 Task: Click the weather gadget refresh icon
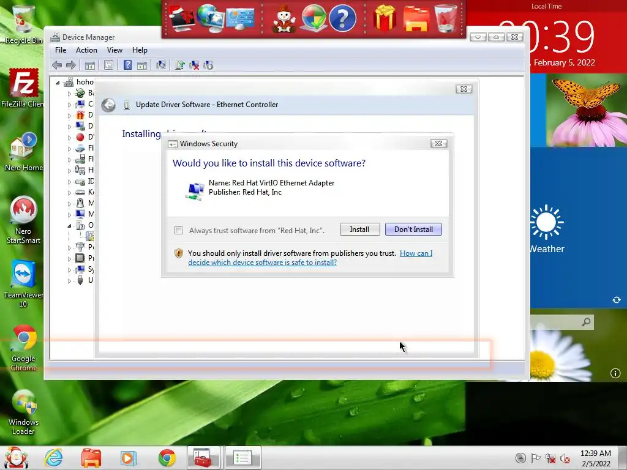(617, 300)
